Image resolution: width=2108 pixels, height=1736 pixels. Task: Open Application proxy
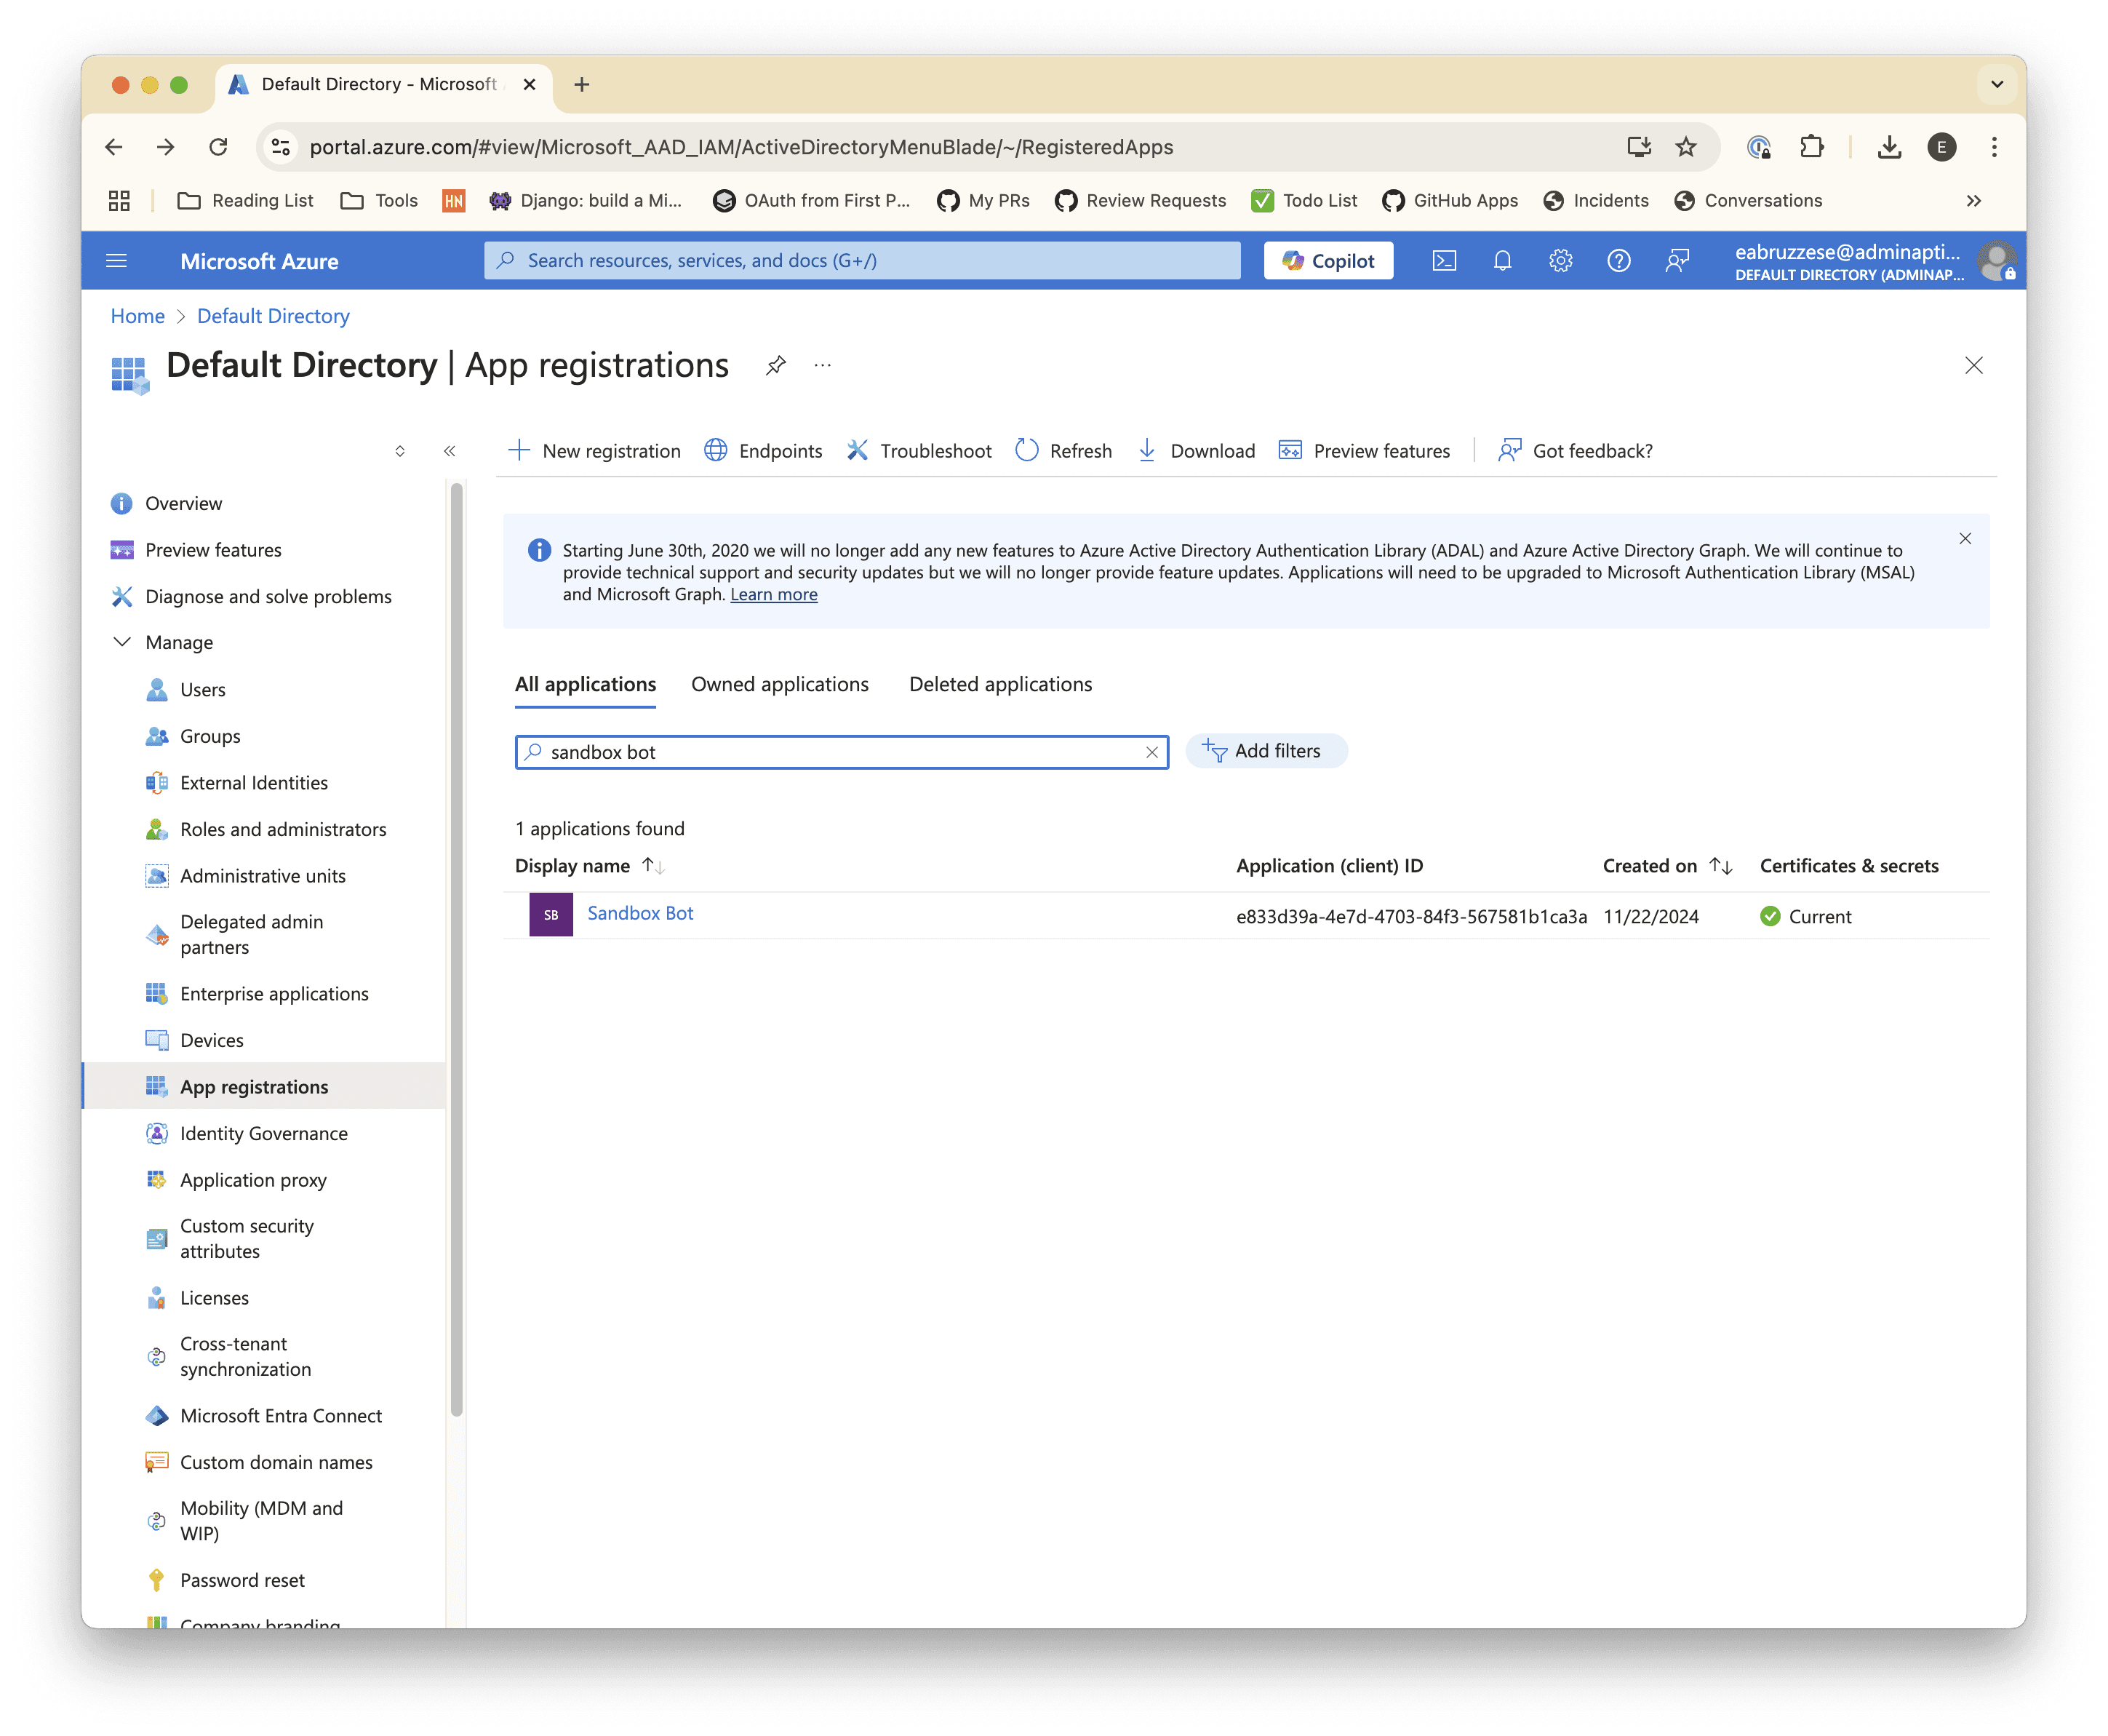(253, 1180)
